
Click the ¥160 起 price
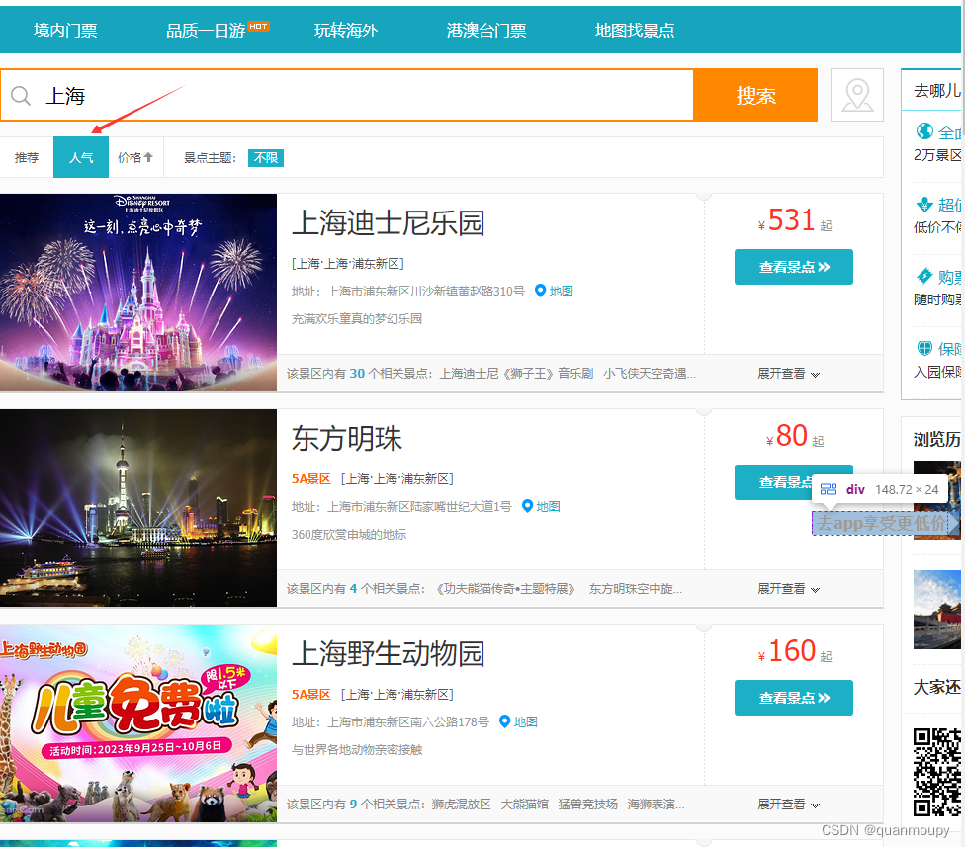point(795,651)
